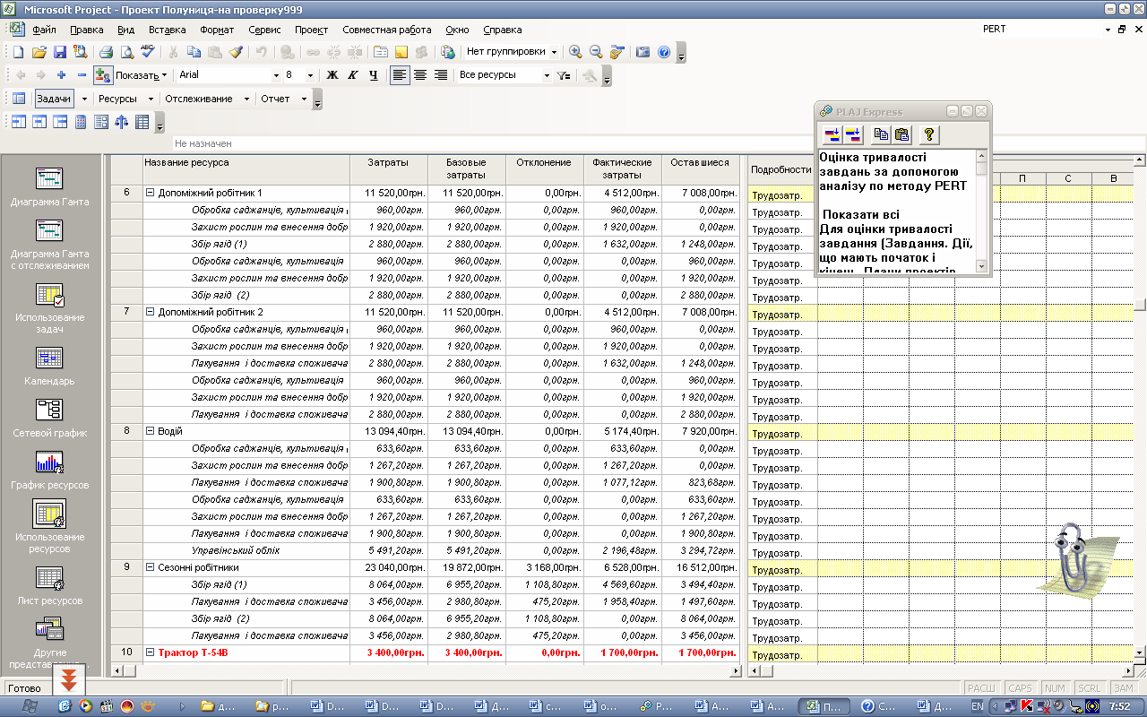Viewport: 1147px width, 717px height.
Task: Toggle italic formatting button К
Action: tap(352, 75)
